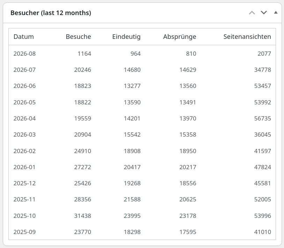The height and width of the screenshot is (248, 284).
Task: Select the date cell 2026-02
Action: coord(25,151)
